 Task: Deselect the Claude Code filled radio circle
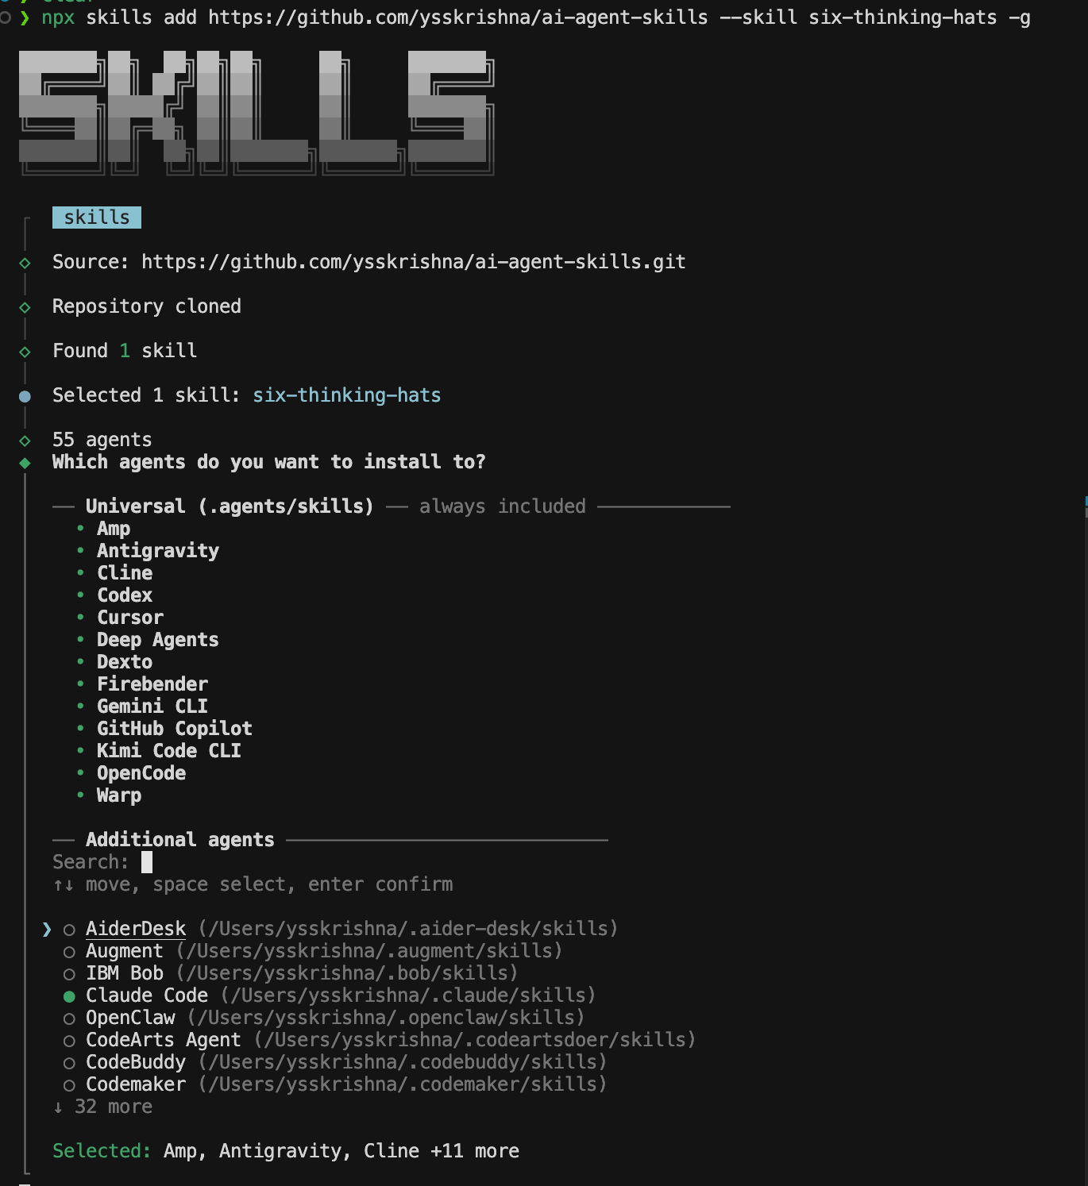(x=69, y=996)
